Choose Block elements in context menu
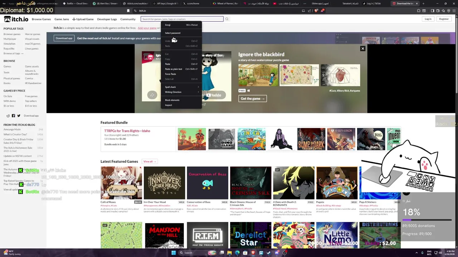Screen dimensions: 458x257 (x=181, y=100)
